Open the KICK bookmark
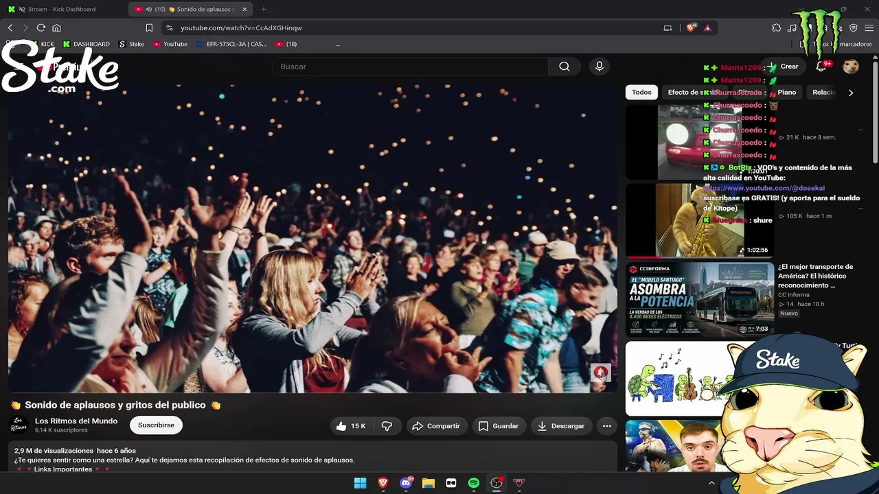879x494 pixels. (x=42, y=44)
